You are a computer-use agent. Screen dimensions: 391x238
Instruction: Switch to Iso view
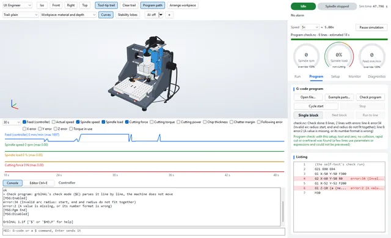[x=42, y=6]
